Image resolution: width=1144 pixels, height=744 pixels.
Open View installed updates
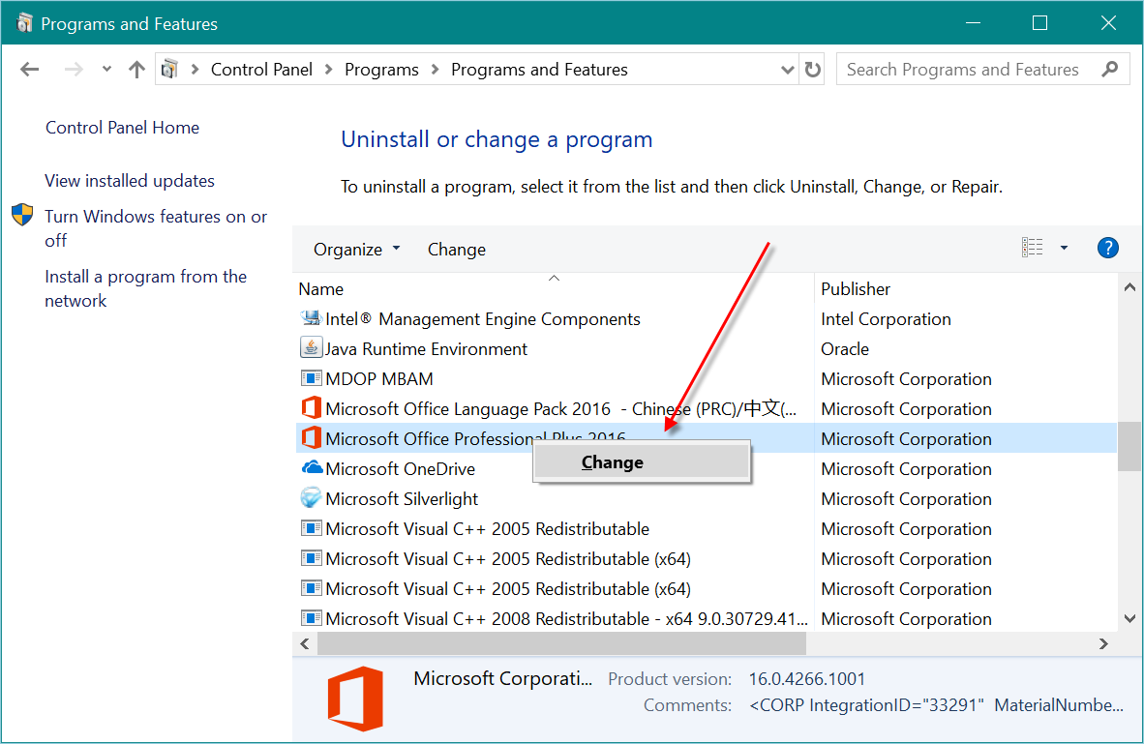tap(129, 180)
